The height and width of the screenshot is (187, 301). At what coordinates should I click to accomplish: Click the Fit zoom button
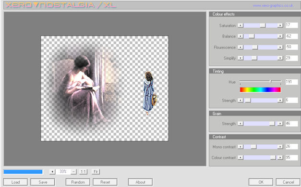(x=96, y=172)
